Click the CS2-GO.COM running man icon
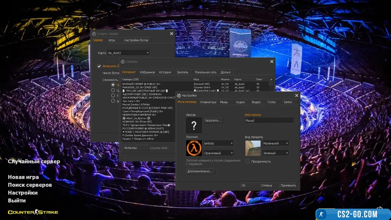The width and height of the screenshot is (391, 220). tap(321, 214)
